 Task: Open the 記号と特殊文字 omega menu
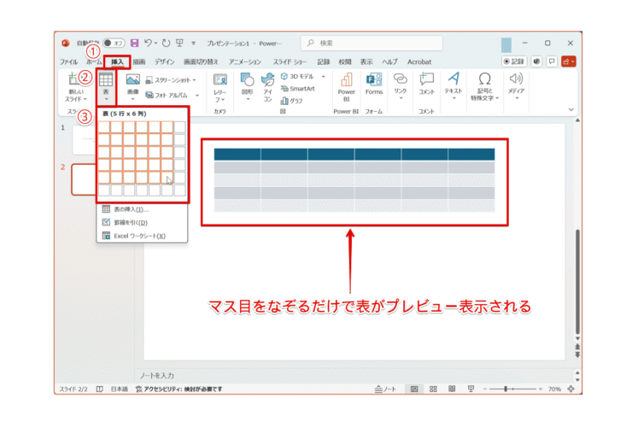click(x=485, y=86)
